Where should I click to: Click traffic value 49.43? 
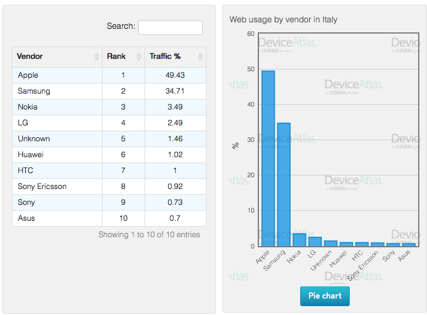[175, 75]
